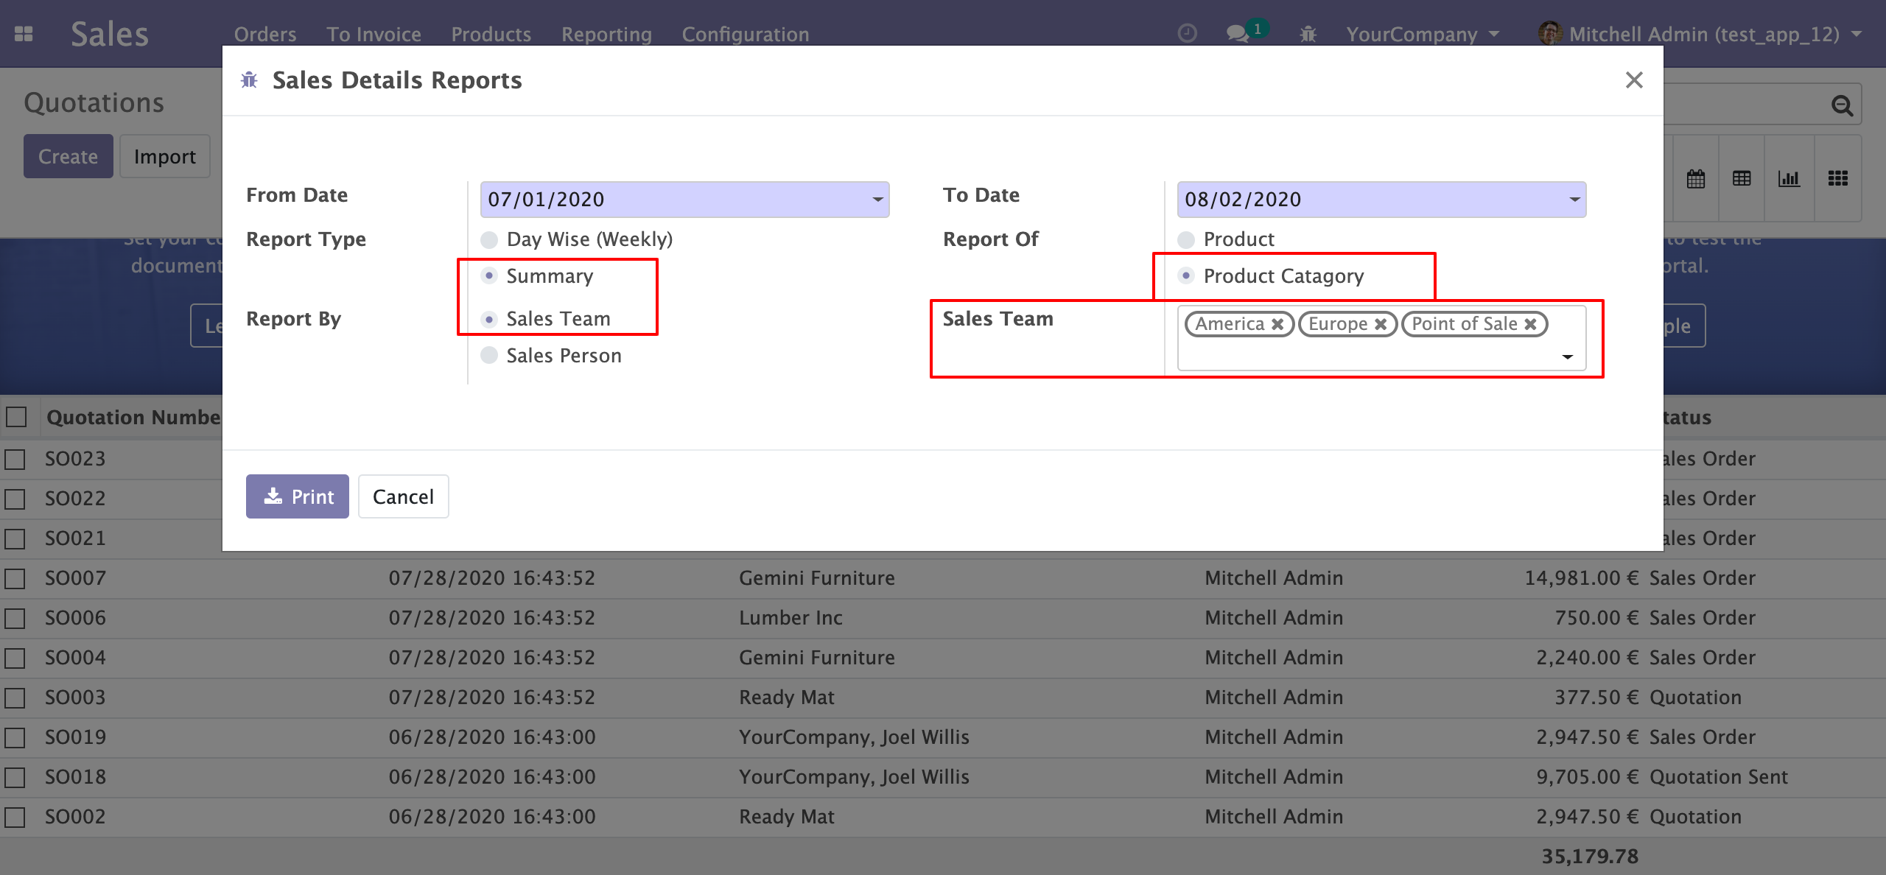This screenshot has width=1886, height=875.
Task: Select Day Wise (Weekly) report type
Action: click(489, 240)
